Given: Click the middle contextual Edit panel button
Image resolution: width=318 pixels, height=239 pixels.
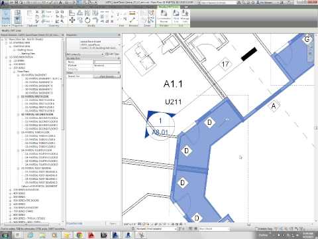Looking at the screenshot, I should 176,16.
